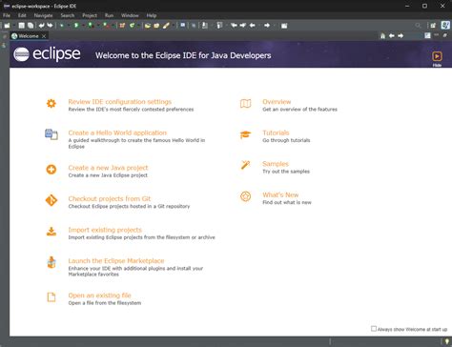Open the search magnifier icon in toolbar

click(x=418, y=26)
